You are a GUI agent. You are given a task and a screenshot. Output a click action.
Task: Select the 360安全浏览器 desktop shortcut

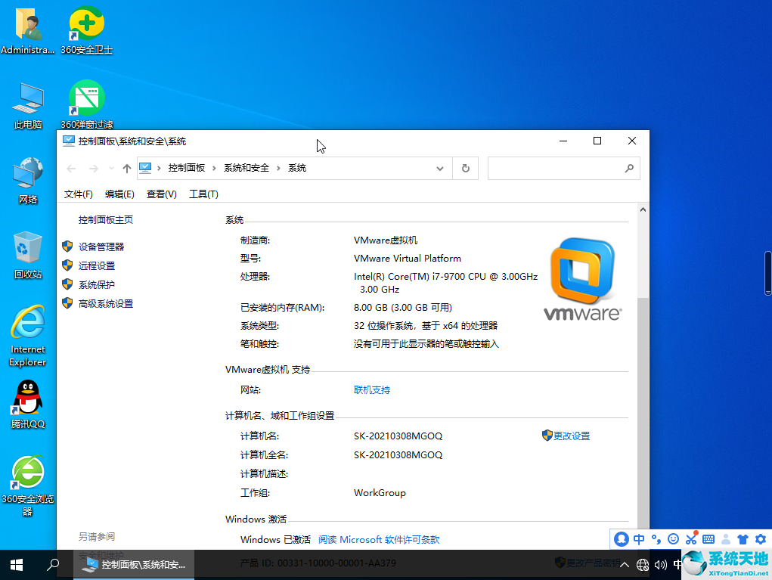(x=27, y=485)
